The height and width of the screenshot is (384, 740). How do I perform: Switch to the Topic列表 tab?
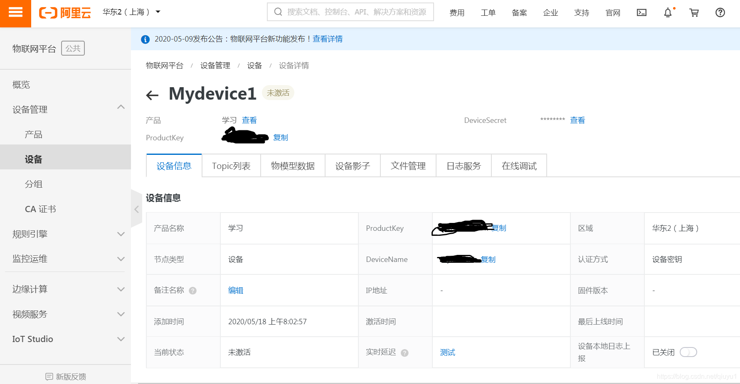(x=231, y=166)
